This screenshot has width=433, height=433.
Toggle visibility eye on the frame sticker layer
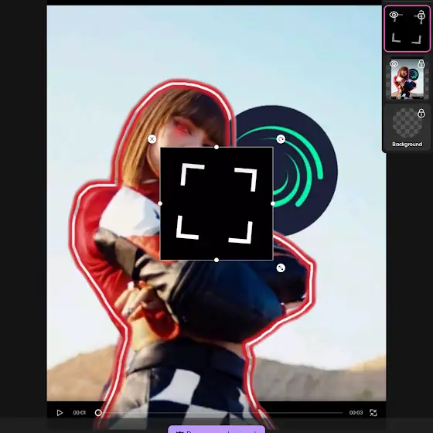click(x=394, y=15)
